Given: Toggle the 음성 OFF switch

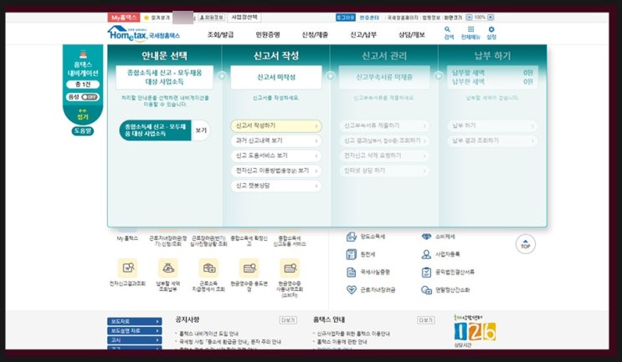Looking at the screenshot, I should point(90,97).
